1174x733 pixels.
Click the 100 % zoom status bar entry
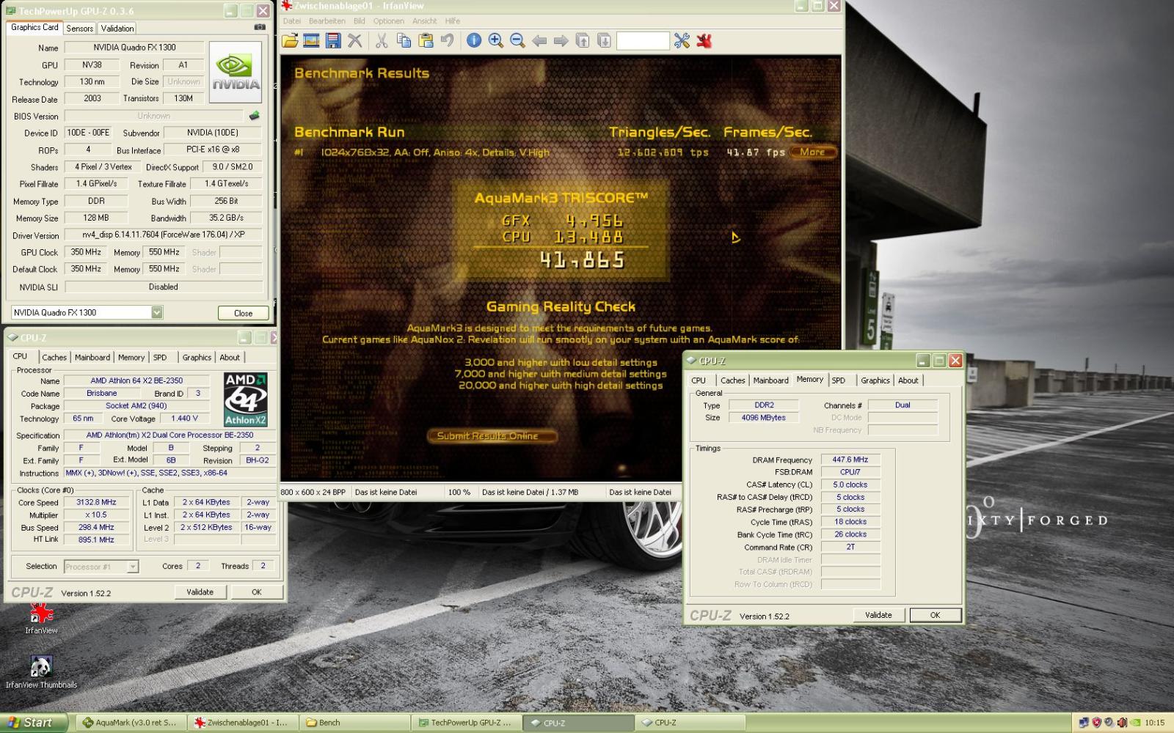click(459, 493)
